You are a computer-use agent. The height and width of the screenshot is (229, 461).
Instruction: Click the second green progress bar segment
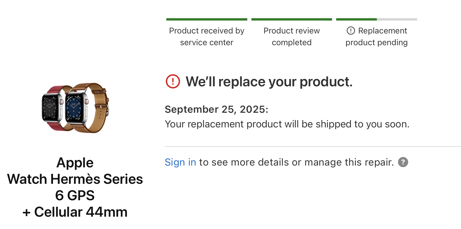[291, 19]
